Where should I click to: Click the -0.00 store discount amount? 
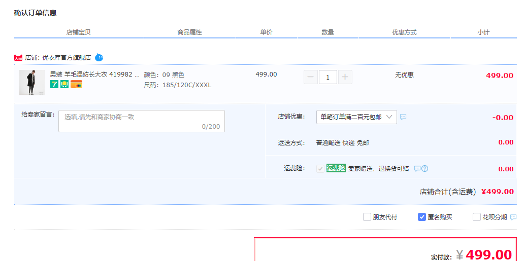coord(503,118)
